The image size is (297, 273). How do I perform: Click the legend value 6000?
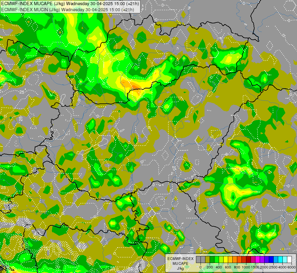coord(292,267)
